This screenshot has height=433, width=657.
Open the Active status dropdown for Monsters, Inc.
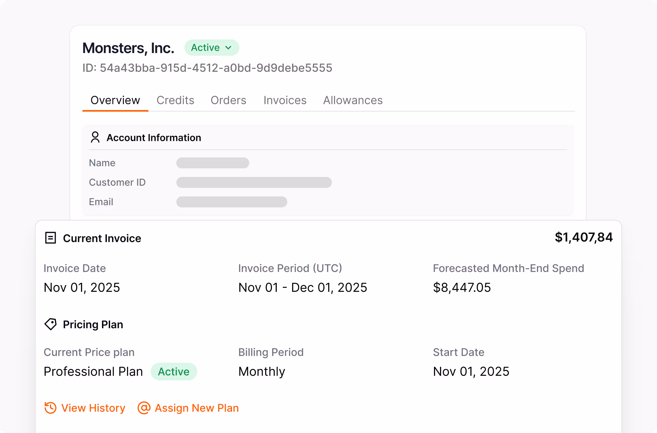coord(212,48)
